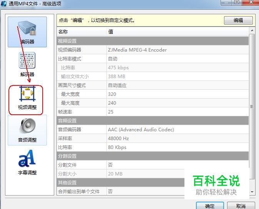Click the scrollbar up arrow
259x209 pixels.
(252, 30)
